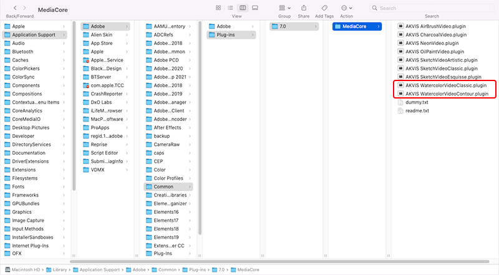Select the Plug-ins folder in Common column
Screen dimensions: 499x275
tap(231, 35)
